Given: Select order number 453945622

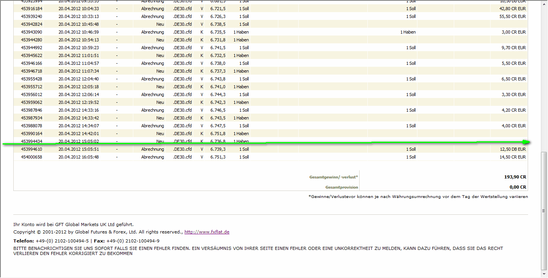Looking at the screenshot, I should click(x=32, y=55).
